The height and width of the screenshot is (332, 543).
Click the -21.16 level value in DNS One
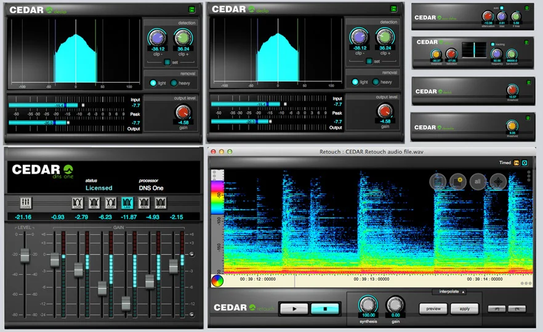point(23,217)
